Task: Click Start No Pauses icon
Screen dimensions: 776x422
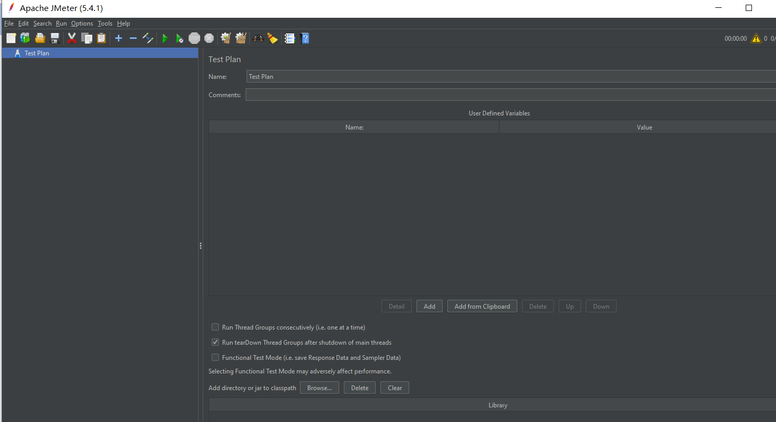Action: pyautogui.click(x=179, y=38)
